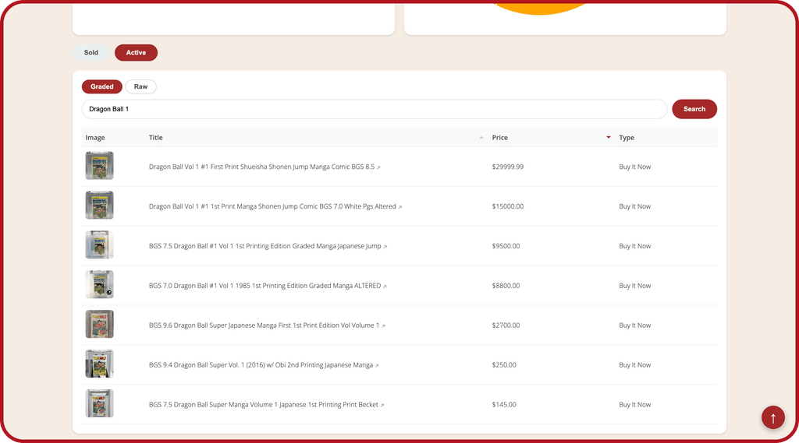799x443 pixels.
Task: Click Buy It Now in the $15000.00 row
Action: pyautogui.click(x=635, y=206)
